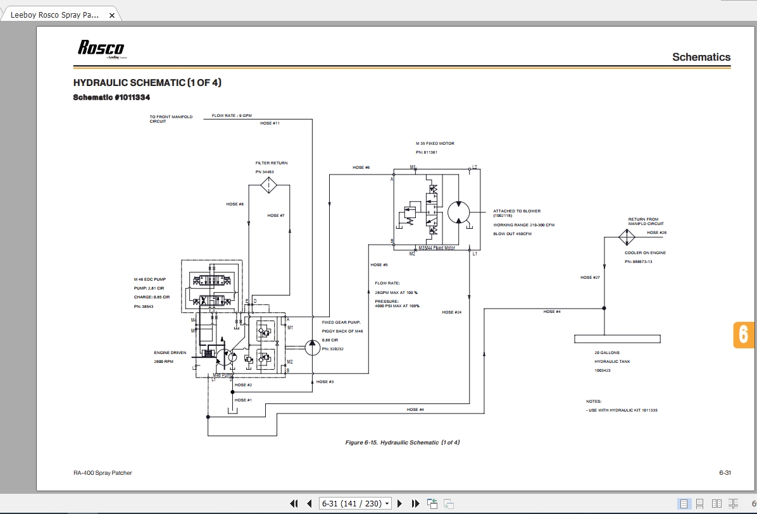Image resolution: width=757 pixels, height=514 pixels.
Task: Click the 'ENGINE DRIVEN' label
Action: pyautogui.click(x=170, y=353)
